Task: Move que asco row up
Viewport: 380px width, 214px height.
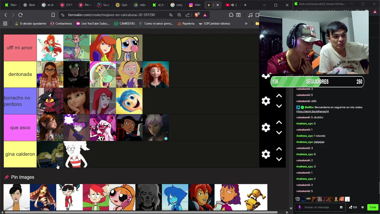Action: (279, 122)
